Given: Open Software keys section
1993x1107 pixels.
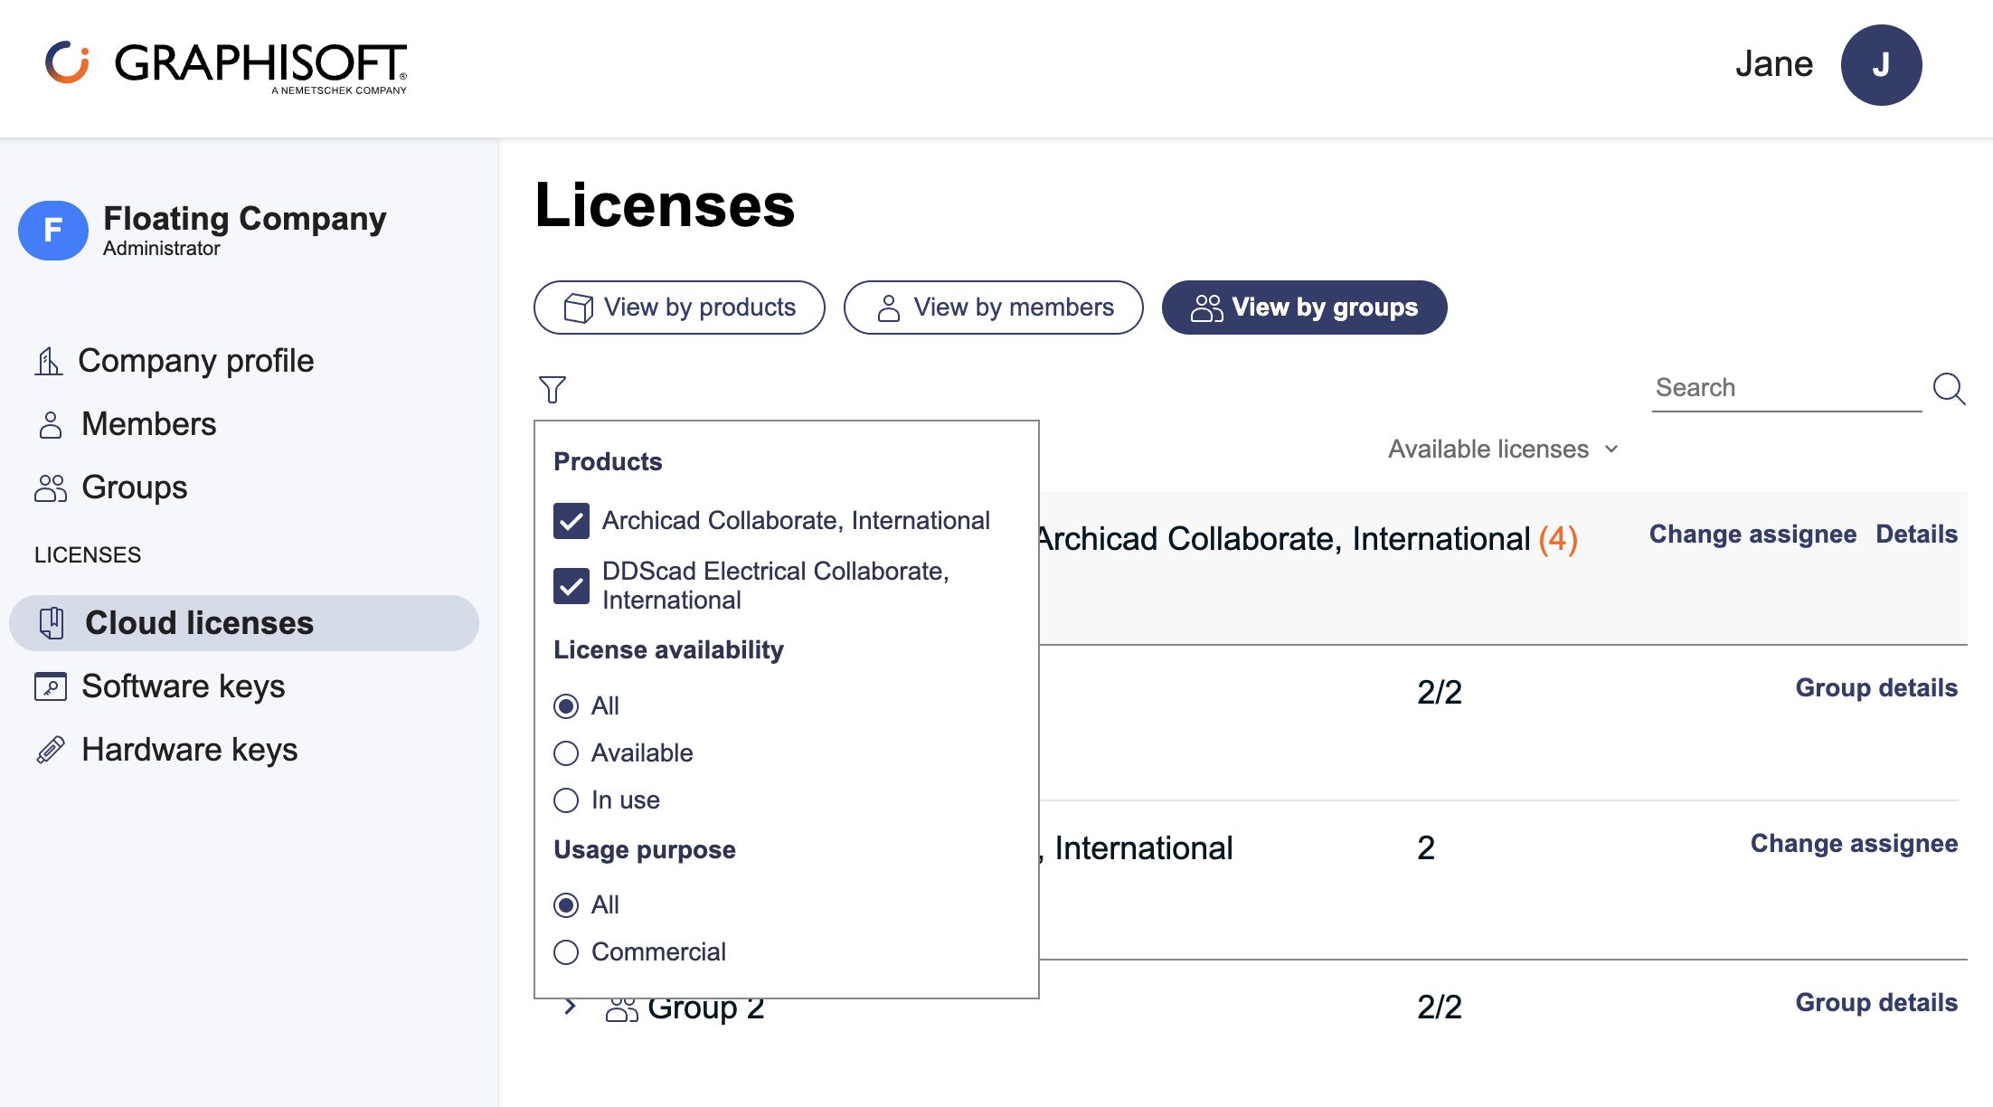Looking at the screenshot, I should click(x=184, y=686).
